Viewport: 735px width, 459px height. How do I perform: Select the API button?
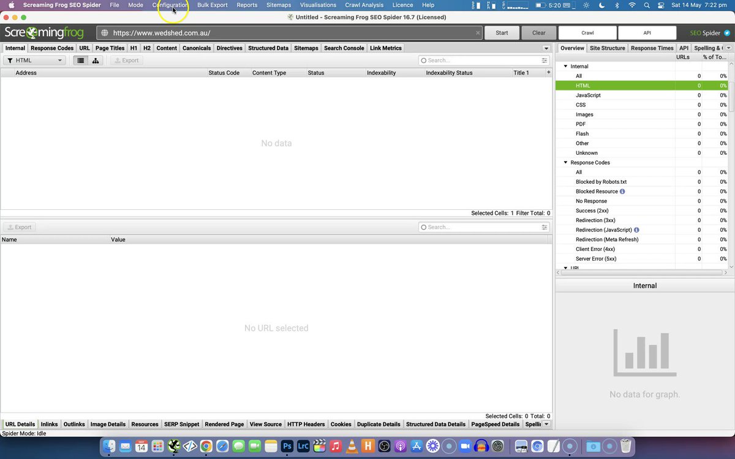(647, 33)
